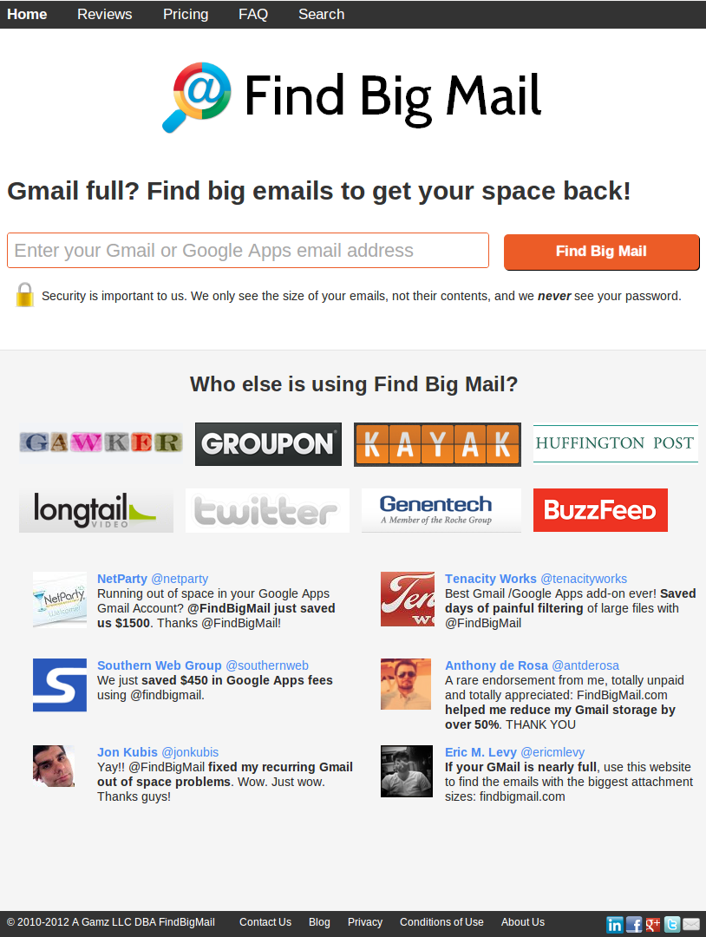Open the LinkedIn icon in the footer

pos(615,925)
